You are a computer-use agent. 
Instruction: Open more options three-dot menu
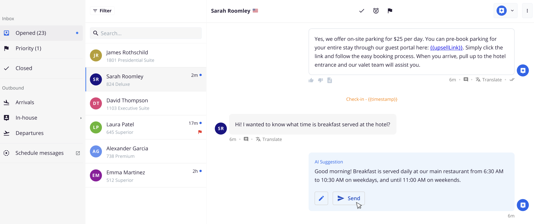tap(527, 11)
